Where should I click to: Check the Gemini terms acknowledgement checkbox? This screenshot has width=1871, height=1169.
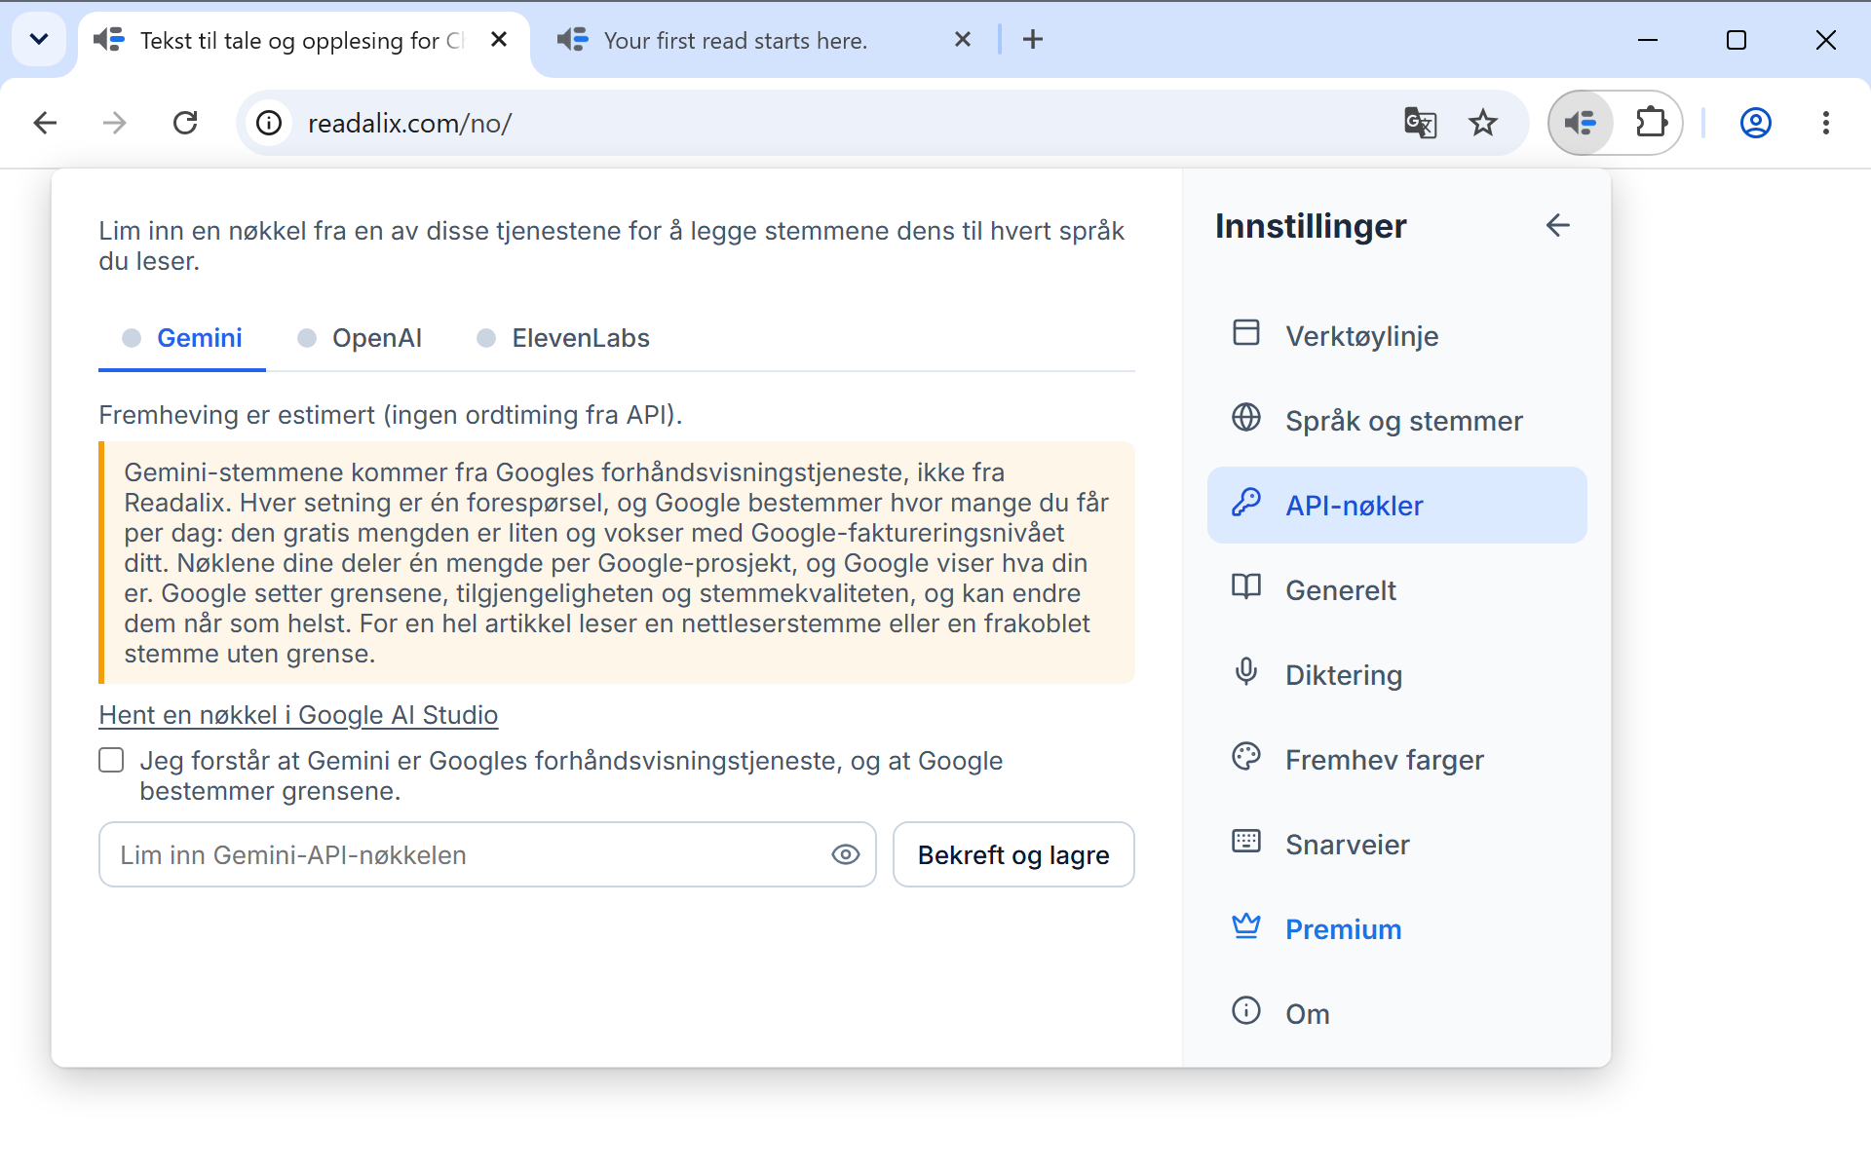coord(111,760)
